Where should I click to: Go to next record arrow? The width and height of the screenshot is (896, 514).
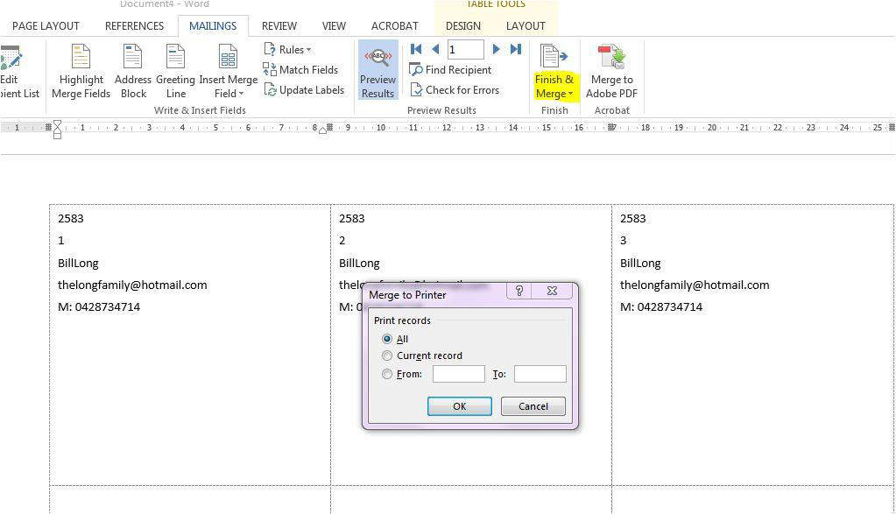pos(496,49)
